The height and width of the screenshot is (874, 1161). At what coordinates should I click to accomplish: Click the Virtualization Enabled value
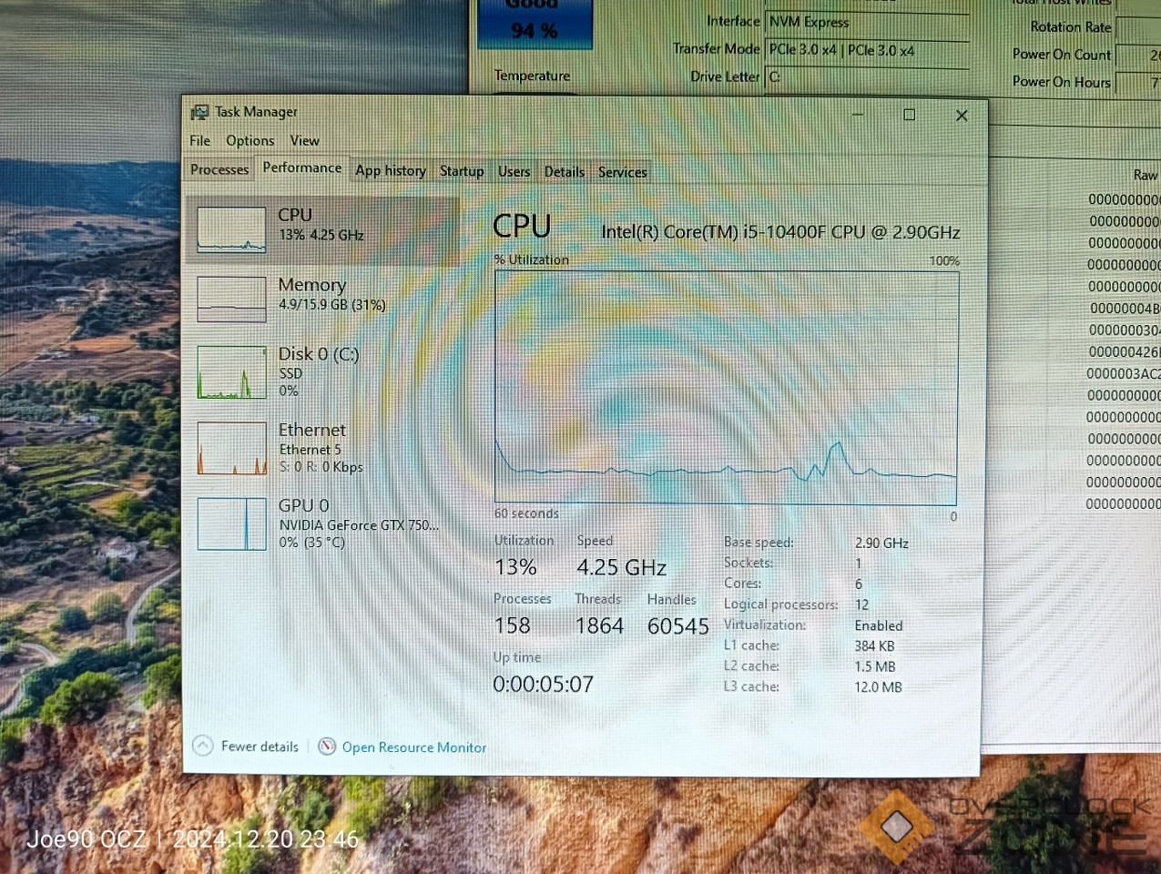tap(879, 625)
